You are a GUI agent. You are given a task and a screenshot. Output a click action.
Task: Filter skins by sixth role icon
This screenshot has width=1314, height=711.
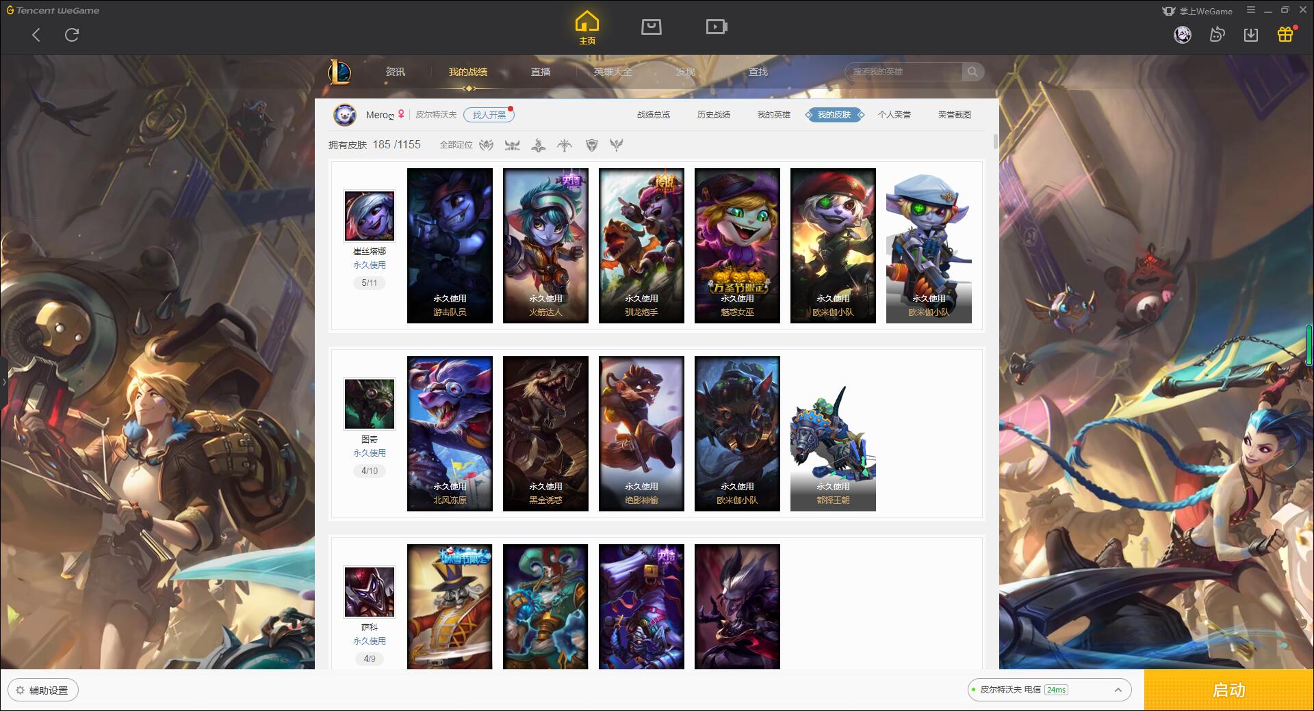coord(617,145)
